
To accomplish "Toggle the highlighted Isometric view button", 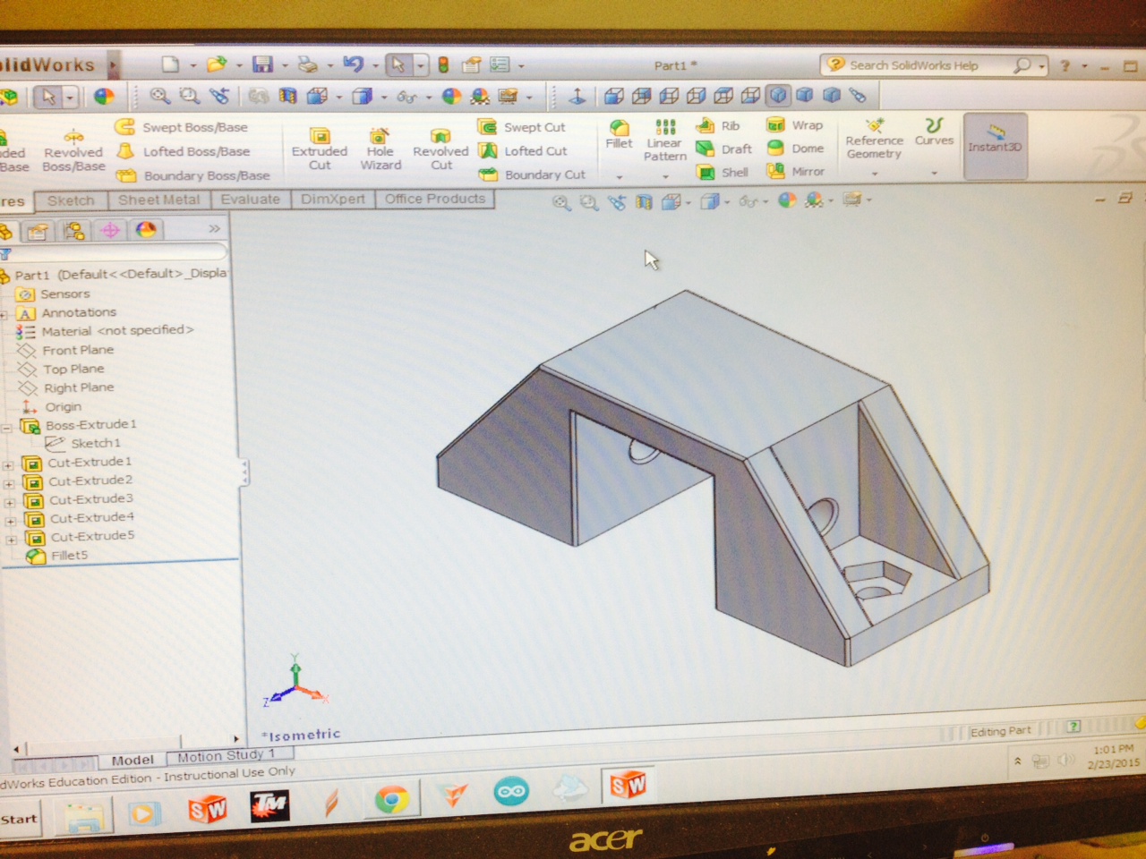I will click(778, 95).
